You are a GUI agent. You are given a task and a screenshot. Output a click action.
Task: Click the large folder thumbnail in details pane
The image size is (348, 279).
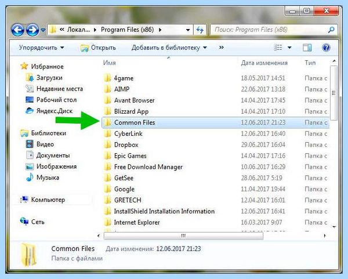(x=29, y=255)
